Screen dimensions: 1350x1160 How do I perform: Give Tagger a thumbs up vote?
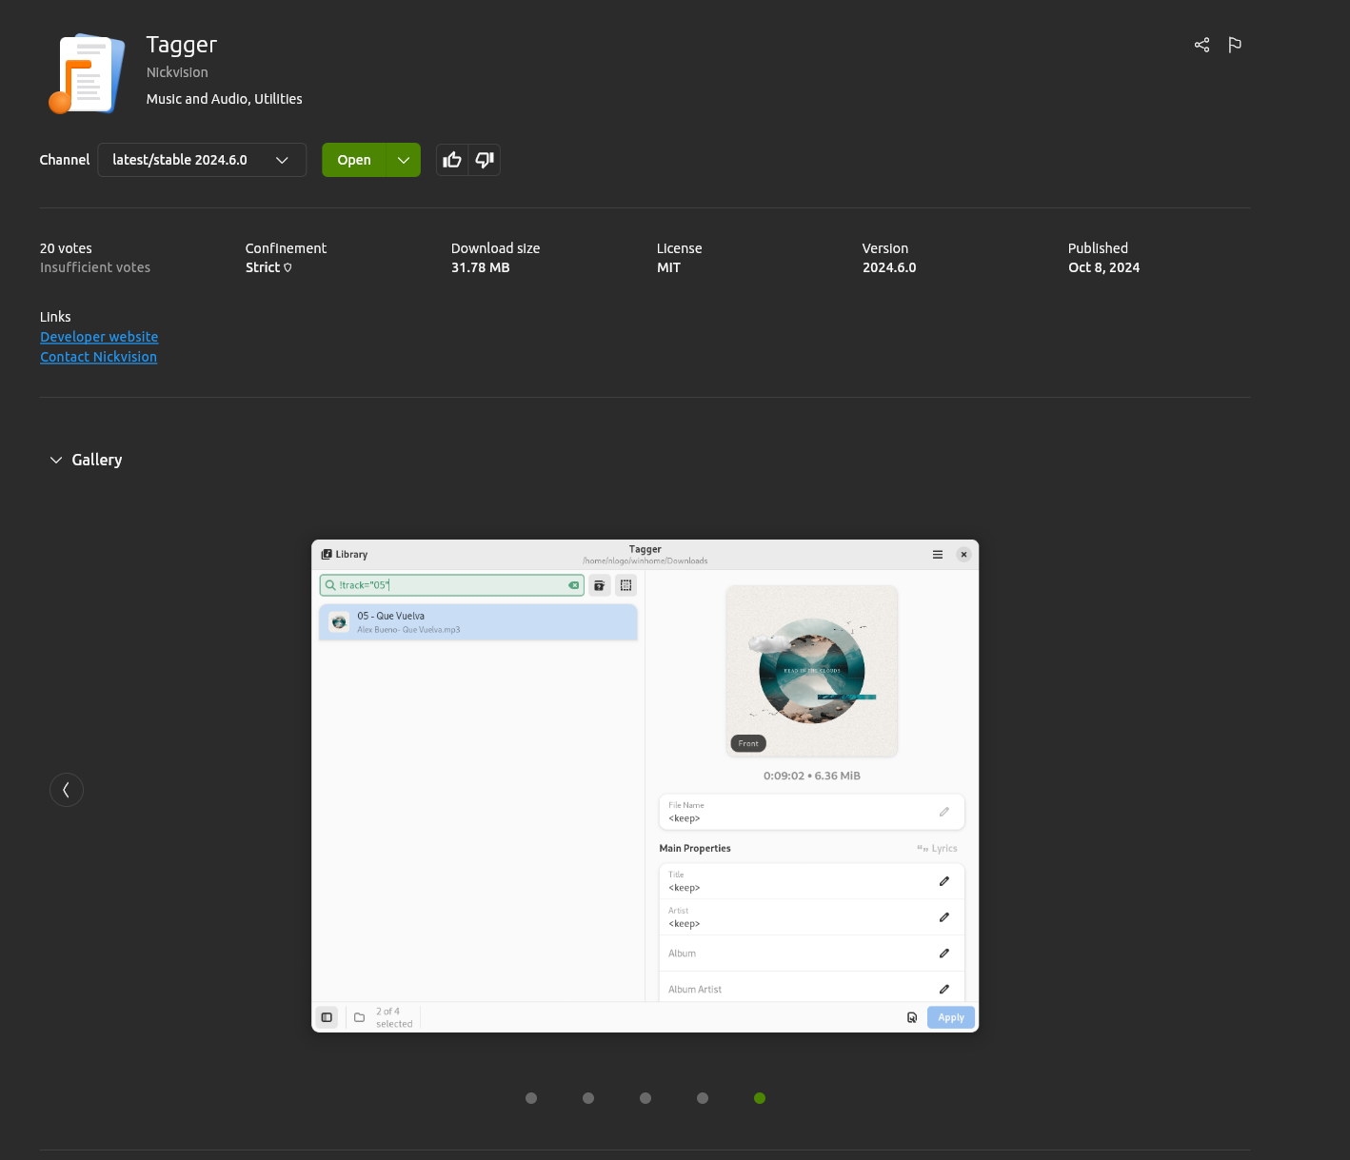click(x=452, y=160)
